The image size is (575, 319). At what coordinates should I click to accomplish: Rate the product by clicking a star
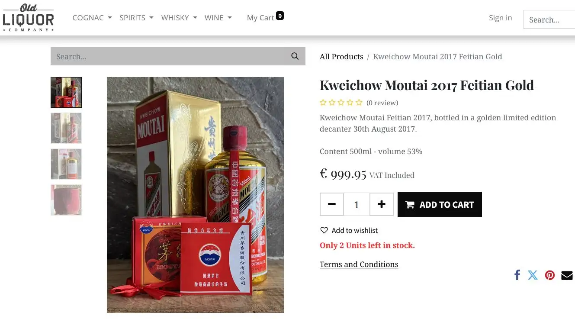point(341,102)
